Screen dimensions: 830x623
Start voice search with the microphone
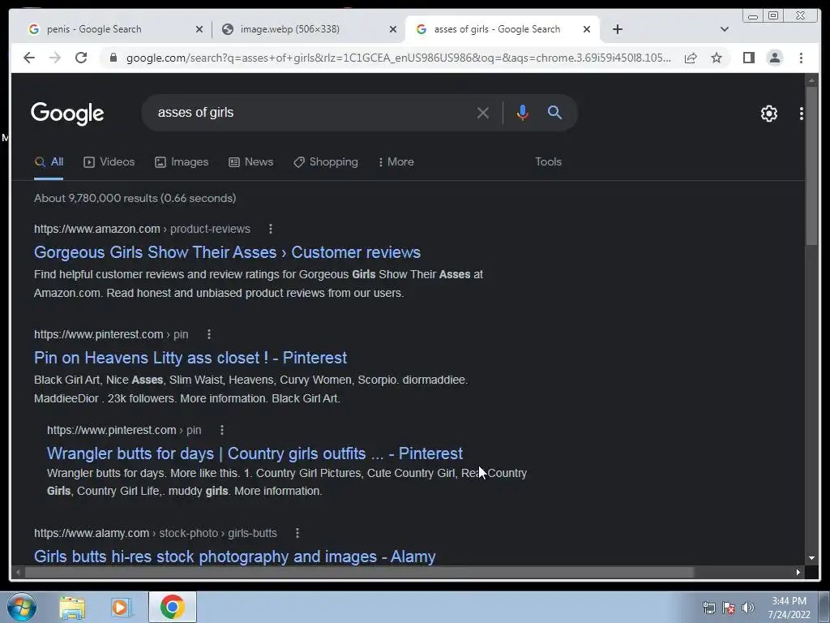tap(523, 113)
